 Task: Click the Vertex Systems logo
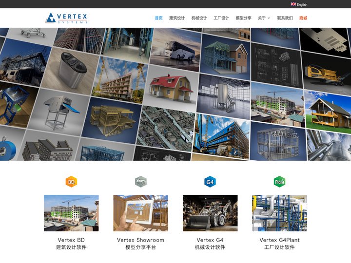[66, 18]
